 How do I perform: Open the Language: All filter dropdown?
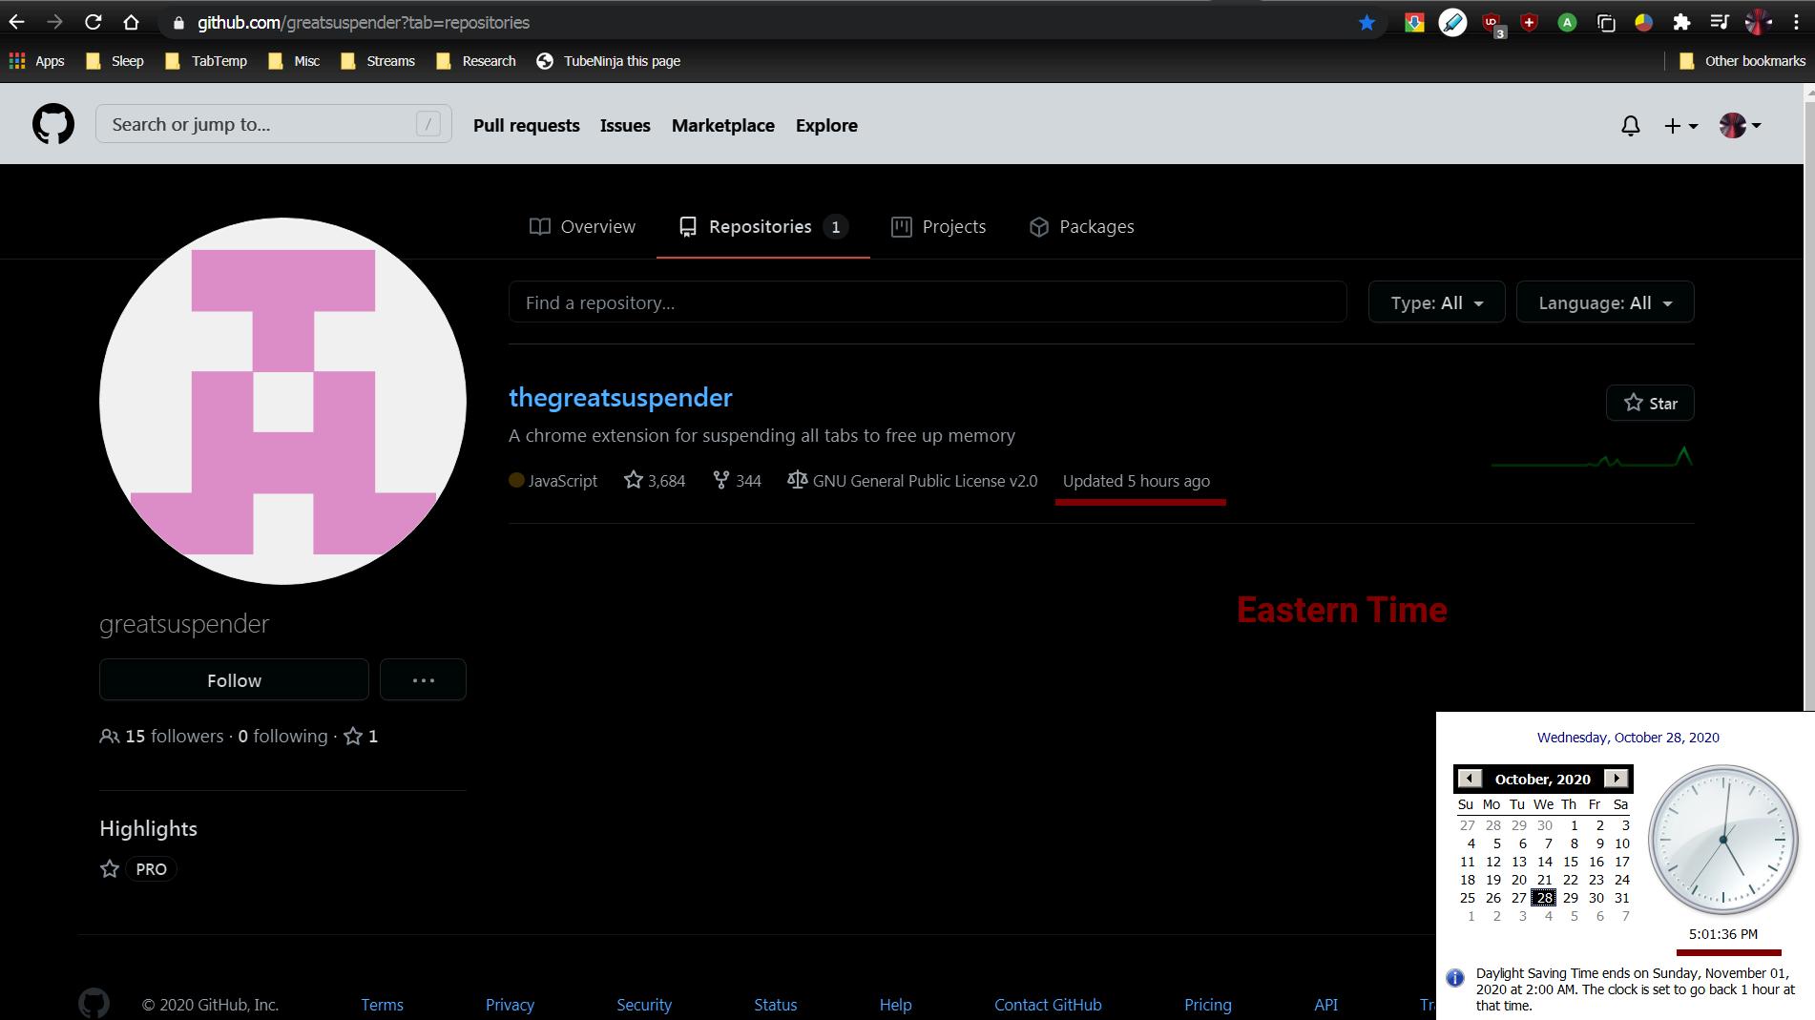(1605, 302)
